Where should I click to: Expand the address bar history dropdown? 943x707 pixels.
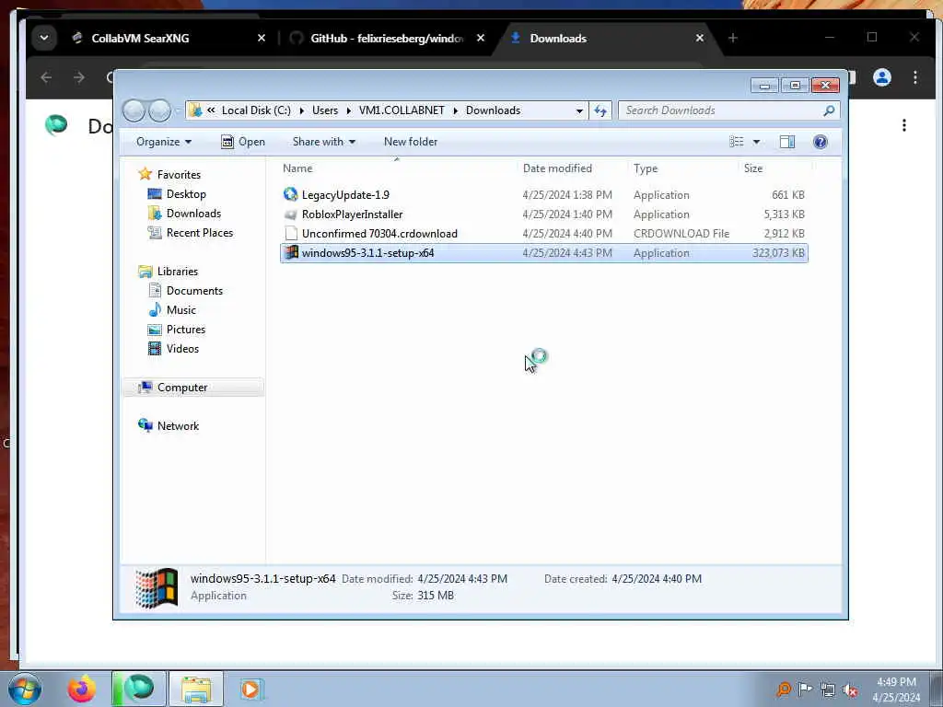click(579, 110)
